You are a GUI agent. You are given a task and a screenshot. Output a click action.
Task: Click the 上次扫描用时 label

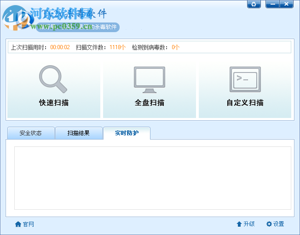tap(29, 47)
